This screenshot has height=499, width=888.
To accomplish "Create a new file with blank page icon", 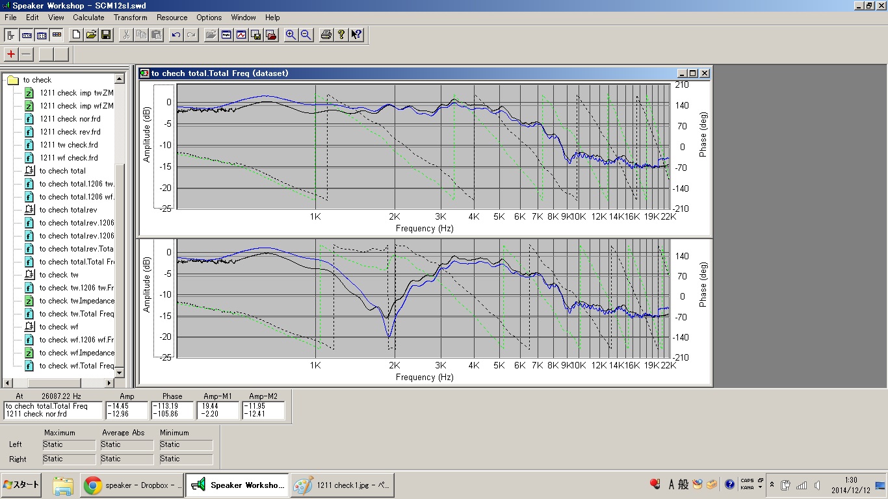I will [x=76, y=35].
